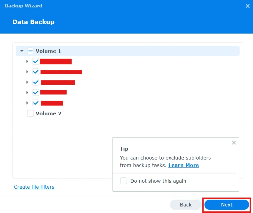The height and width of the screenshot is (213, 253).
Task: Uncheck the third folder's backup checkbox
Action: coord(36,82)
